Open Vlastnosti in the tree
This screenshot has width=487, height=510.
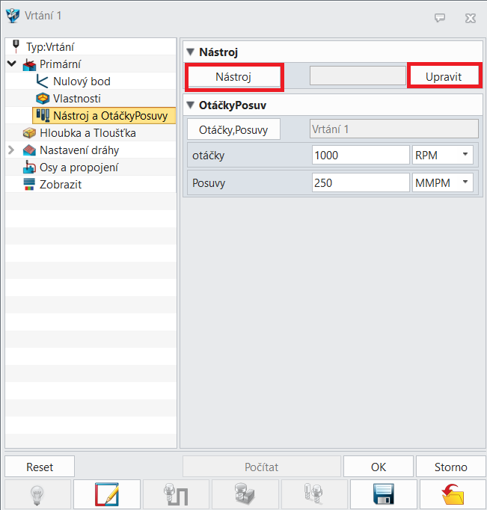pos(77,98)
